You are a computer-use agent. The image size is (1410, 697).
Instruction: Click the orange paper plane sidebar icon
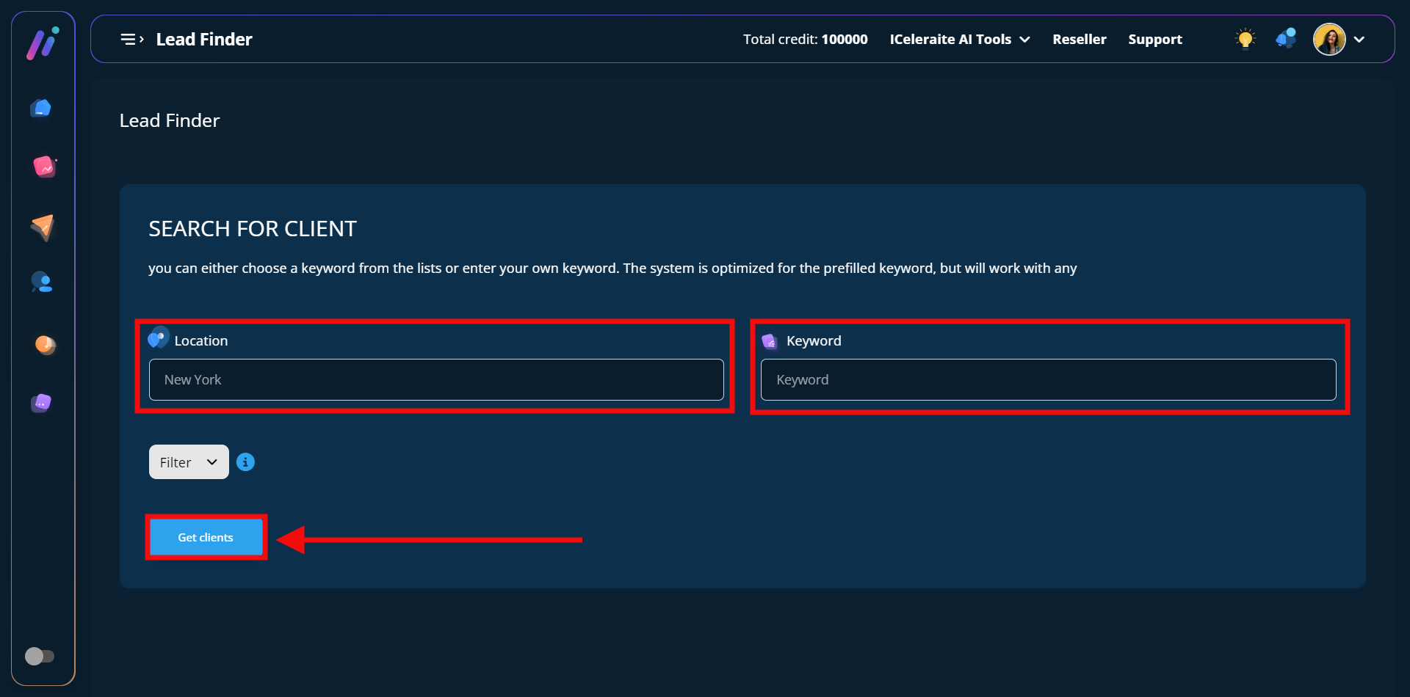pos(43,227)
